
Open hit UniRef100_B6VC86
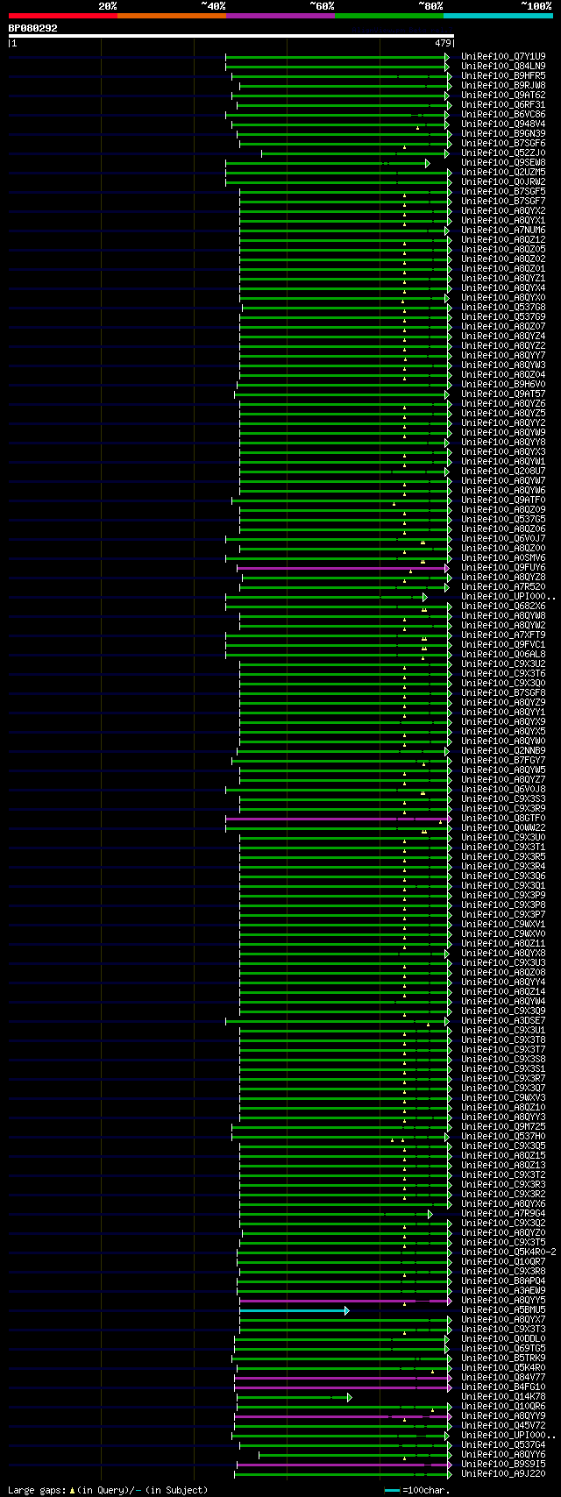pyautogui.click(x=503, y=114)
